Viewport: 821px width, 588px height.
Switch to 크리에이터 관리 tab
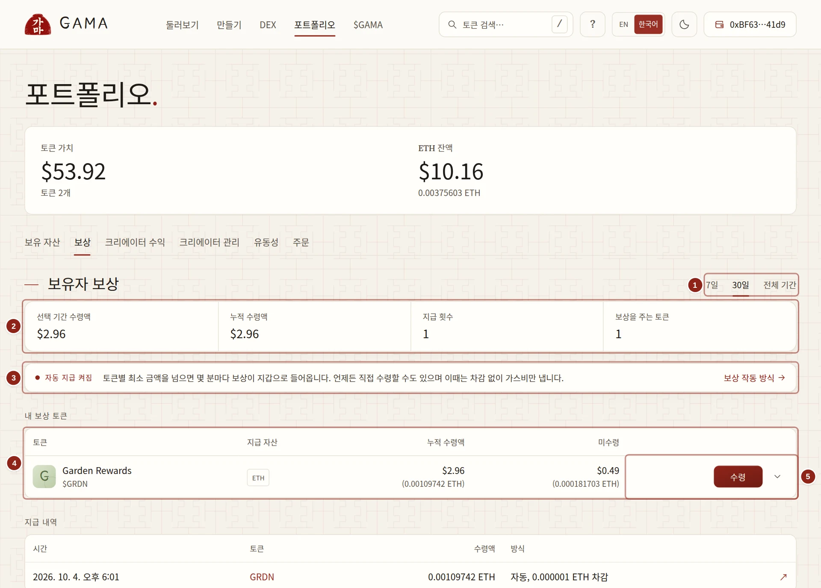[209, 242]
